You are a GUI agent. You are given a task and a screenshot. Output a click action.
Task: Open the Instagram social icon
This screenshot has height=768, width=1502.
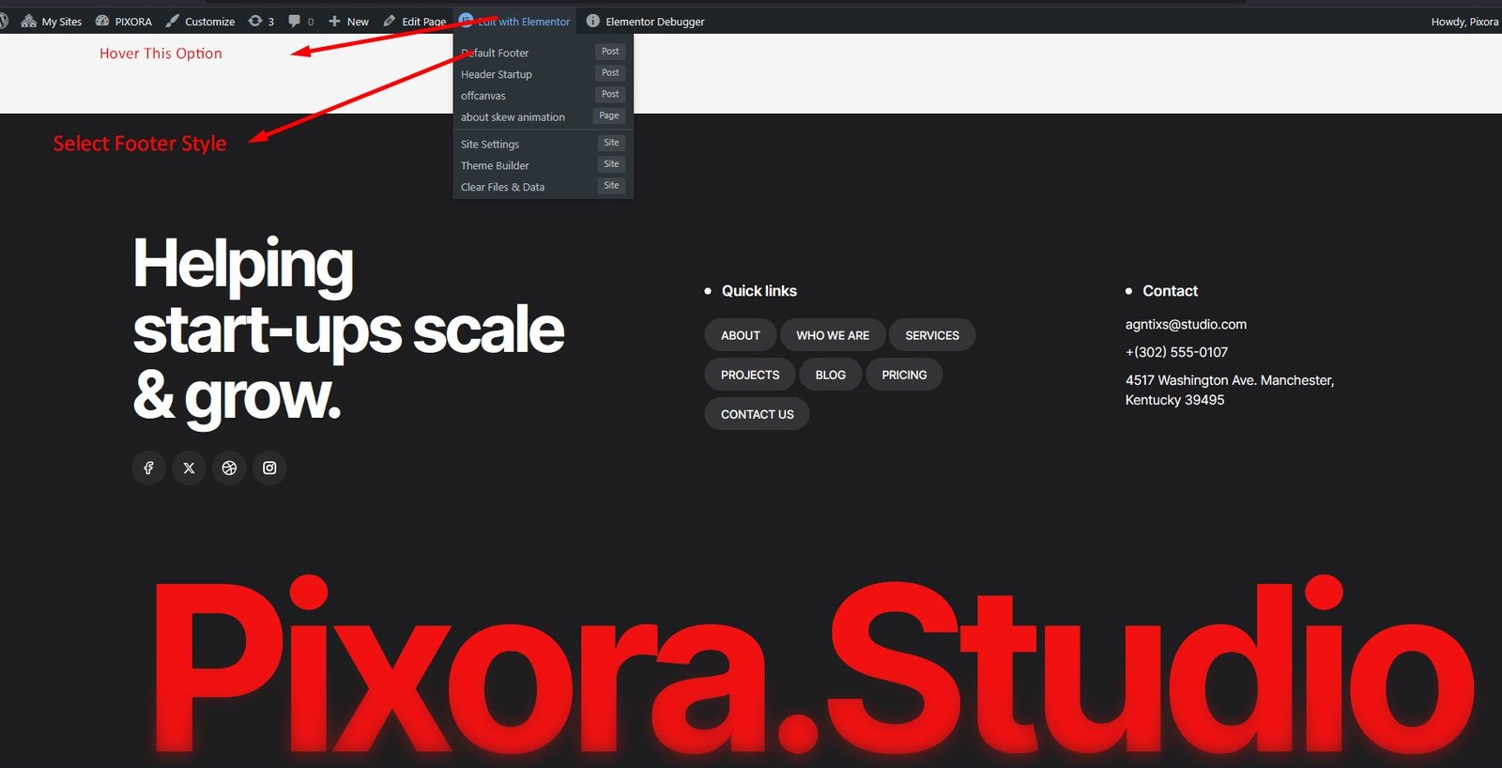(269, 468)
